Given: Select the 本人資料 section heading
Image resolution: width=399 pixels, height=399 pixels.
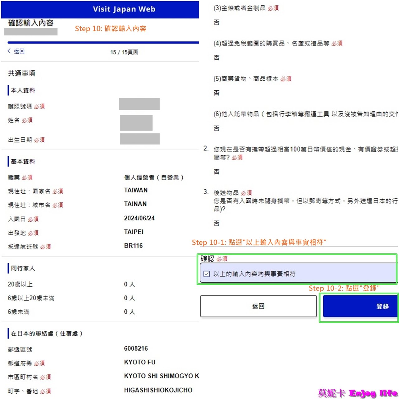Looking at the screenshot, I should click(x=23, y=90).
